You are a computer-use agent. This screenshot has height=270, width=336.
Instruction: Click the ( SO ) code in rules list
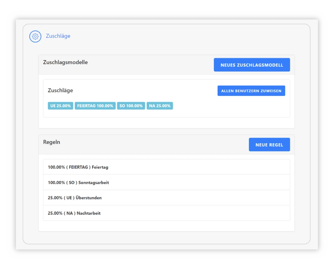click(72, 183)
